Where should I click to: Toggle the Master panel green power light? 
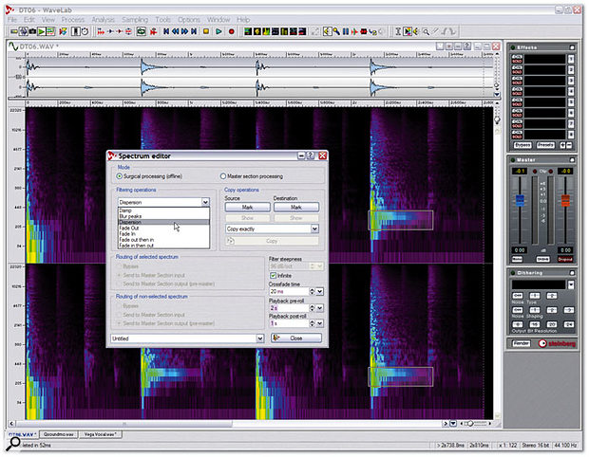(513, 160)
